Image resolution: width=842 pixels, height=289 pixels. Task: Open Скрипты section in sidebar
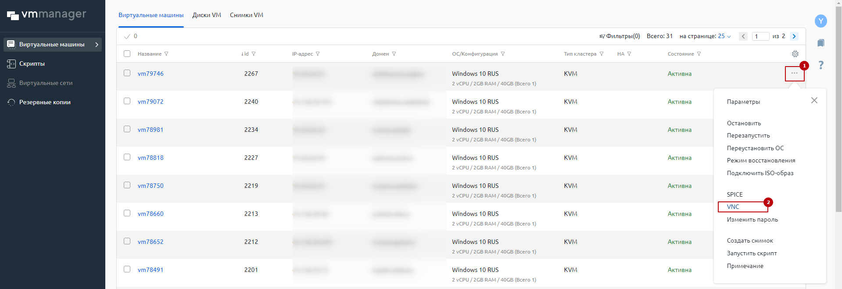click(32, 63)
